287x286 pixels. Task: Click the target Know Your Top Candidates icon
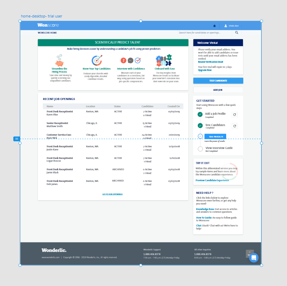(x=97, y=61)
